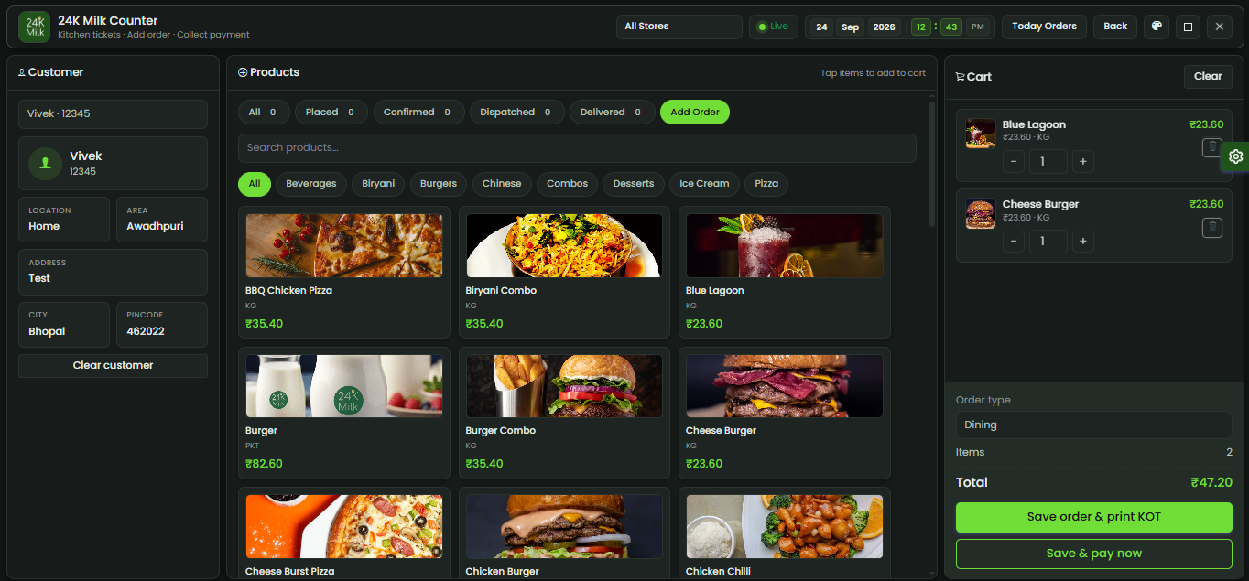Screen dimensions: 1249x581
Task: Add Chicken Burger to cart
Action: (564, 533)
